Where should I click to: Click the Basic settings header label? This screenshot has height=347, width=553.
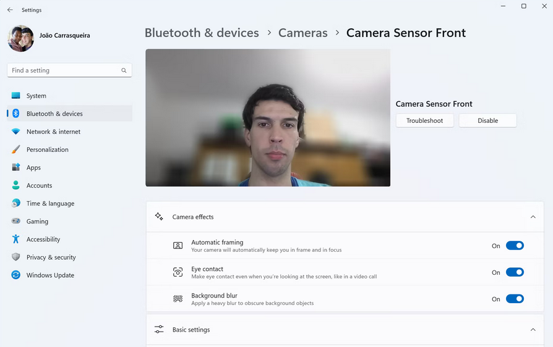[191, 330]
